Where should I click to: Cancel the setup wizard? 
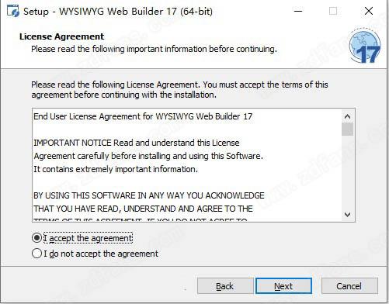[349, 286]
